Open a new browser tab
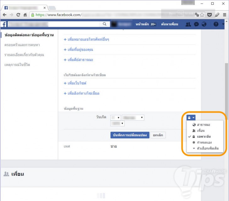 click(52, 8)
